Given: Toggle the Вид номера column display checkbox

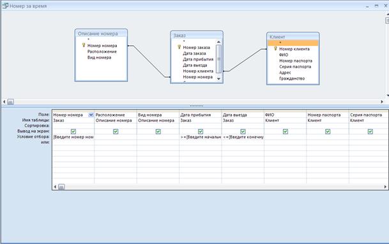Looking at the screenshot, I should tap(158, 131).
